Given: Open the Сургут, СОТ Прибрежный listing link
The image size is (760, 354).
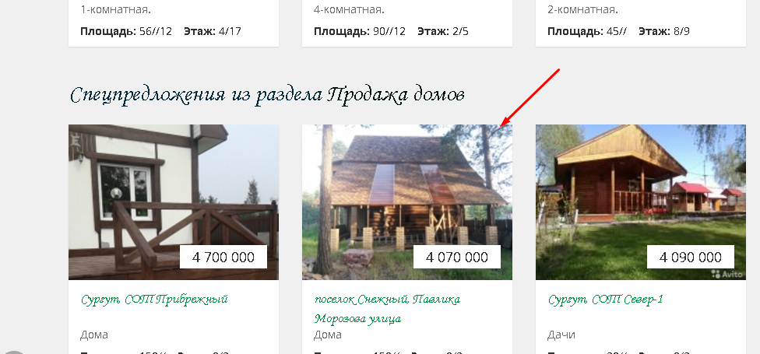Looking at the screenshot, I should pos(154,300).
